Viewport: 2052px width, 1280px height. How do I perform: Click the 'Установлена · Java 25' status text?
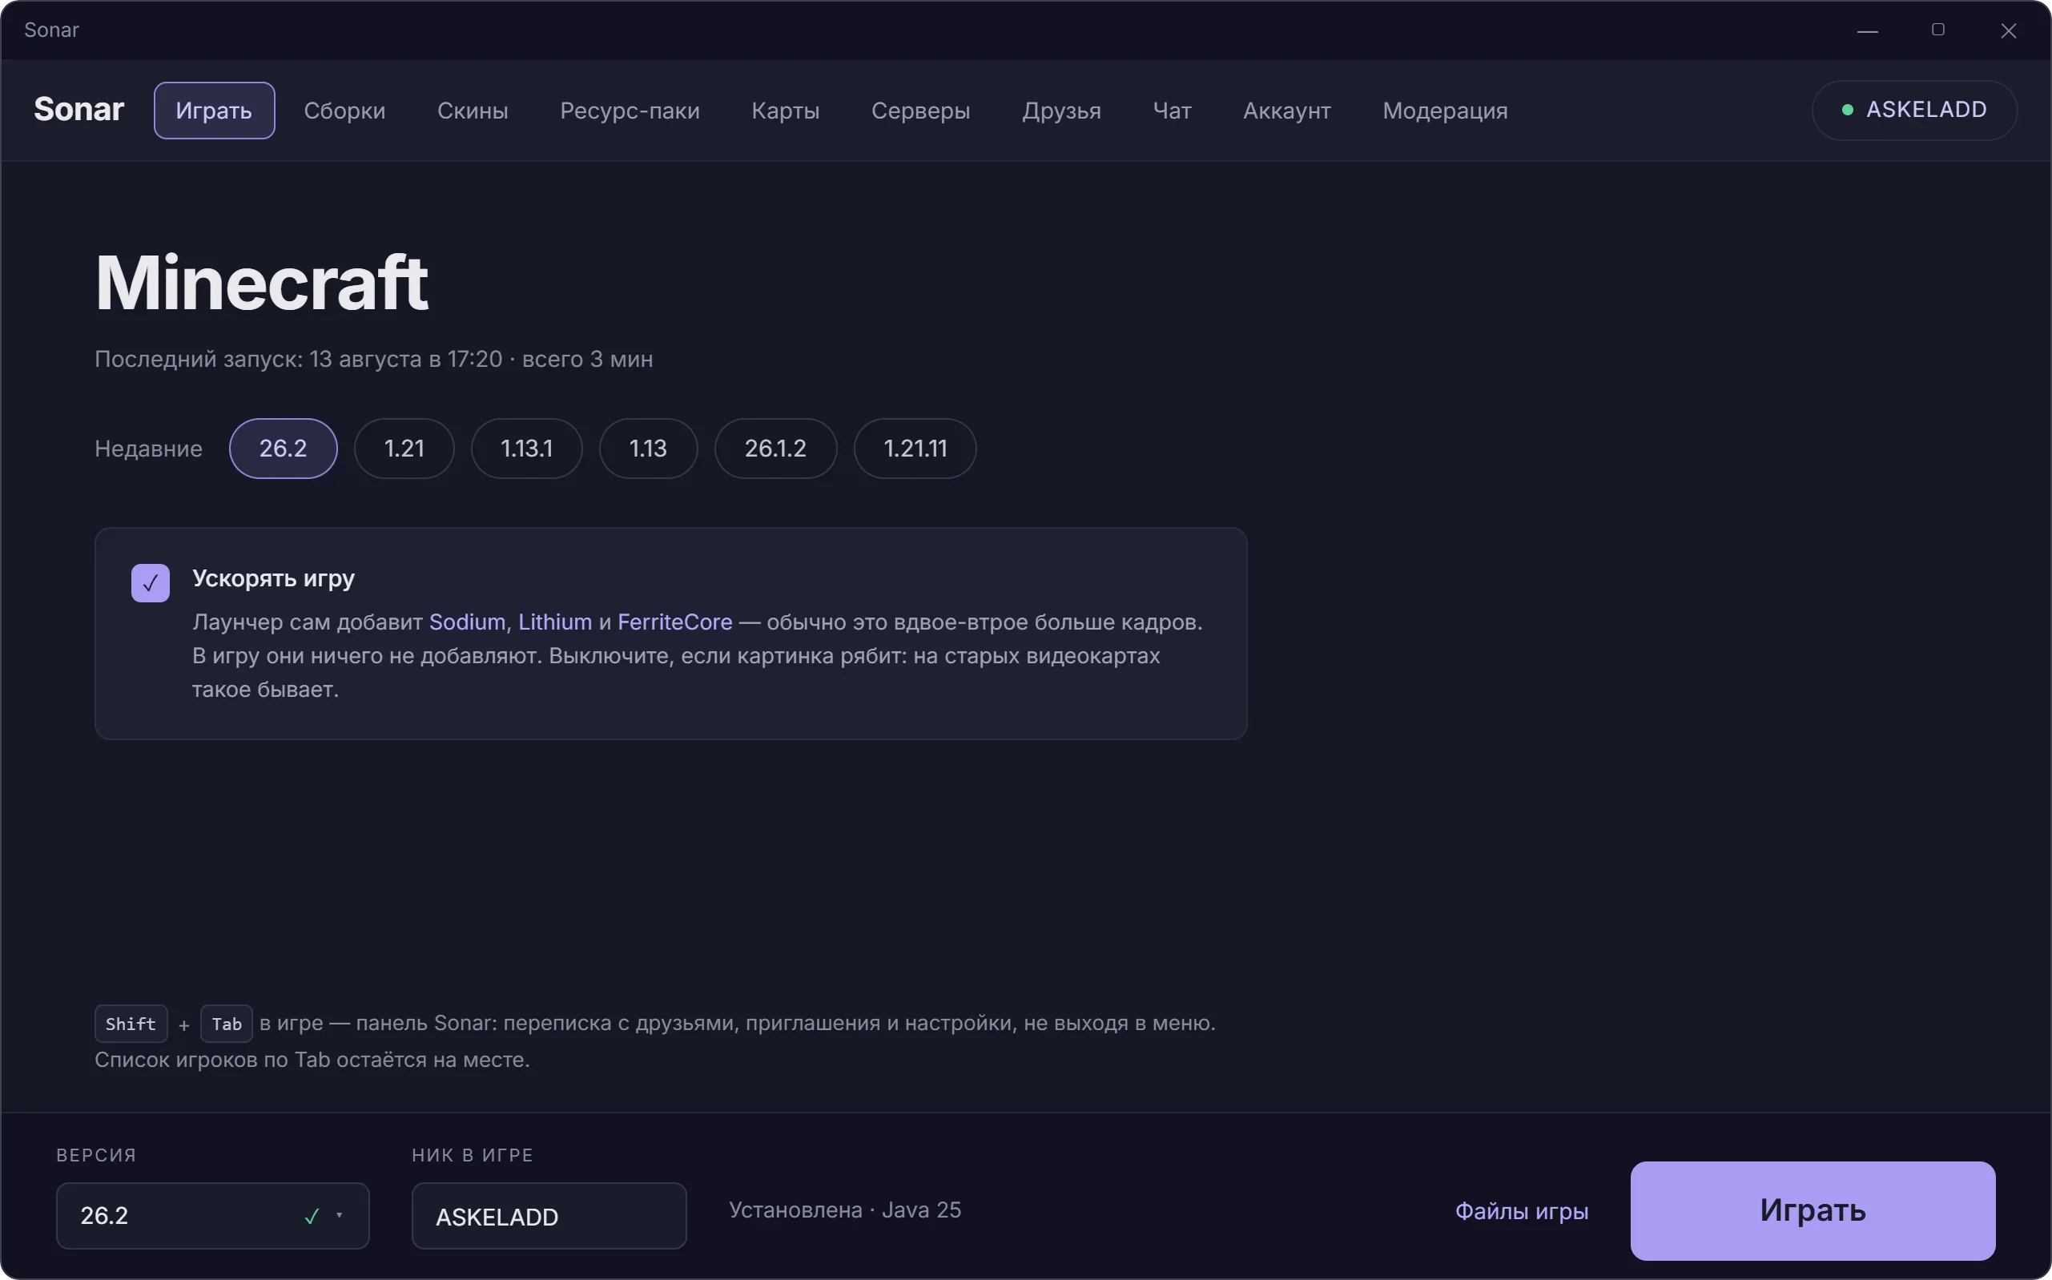pos(845,1210)
